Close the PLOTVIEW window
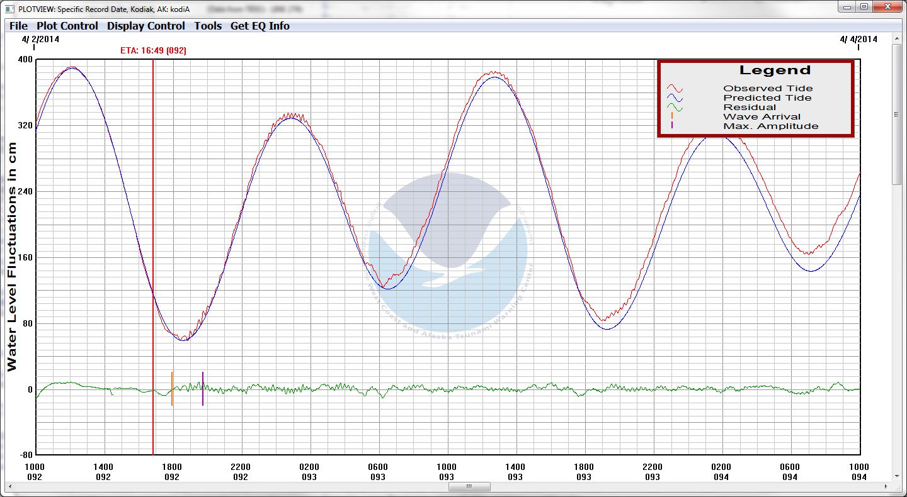The image size is (907, 497). click(x=887, y=6)
